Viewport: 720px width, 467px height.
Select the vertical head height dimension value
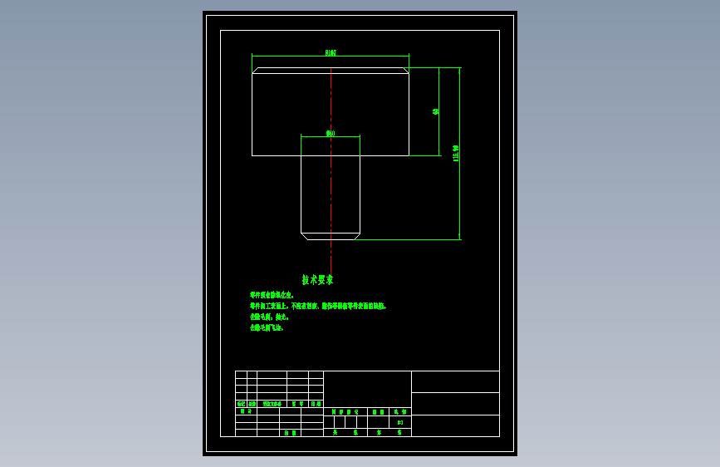pyautogui.click(x=436, y=111)
